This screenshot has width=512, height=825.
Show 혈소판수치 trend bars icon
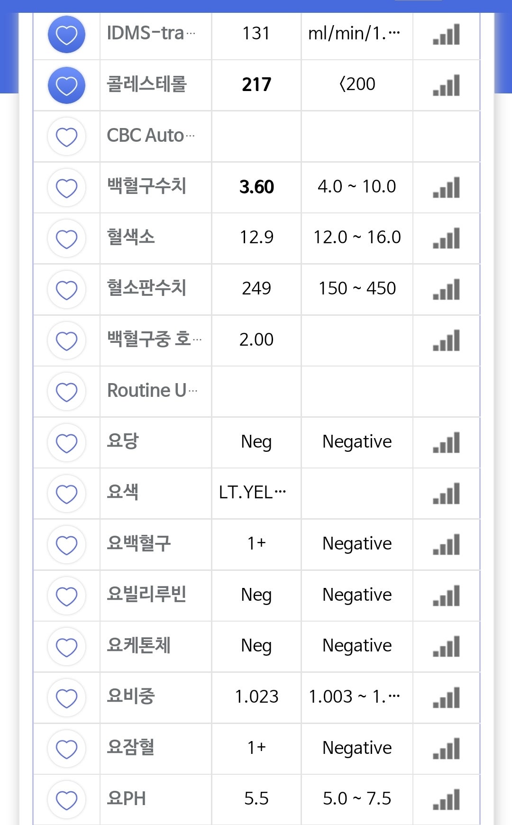point(446,289)
